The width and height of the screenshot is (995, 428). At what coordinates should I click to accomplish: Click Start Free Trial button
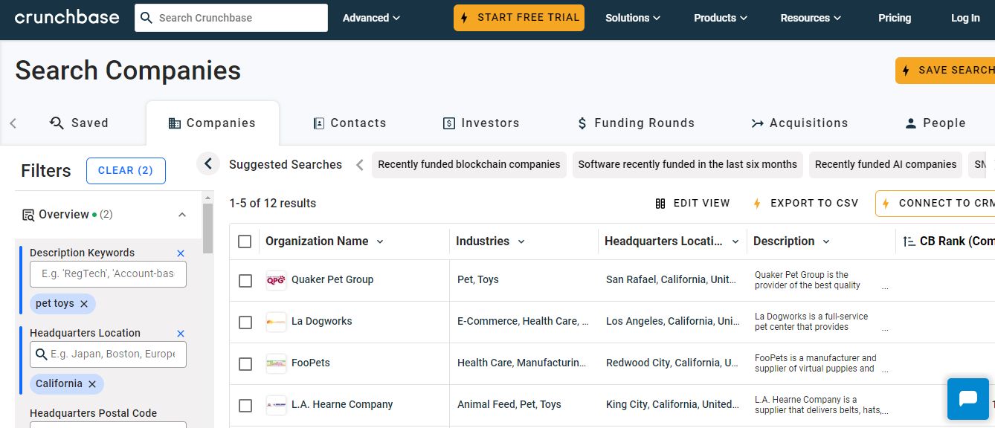pyautogui.click(x=519, y=18)
